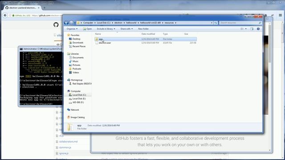Image resolution: width=285 pixels, height=160 pixels.
Task: Open Pictures library
Action: (x=76, y=65)
